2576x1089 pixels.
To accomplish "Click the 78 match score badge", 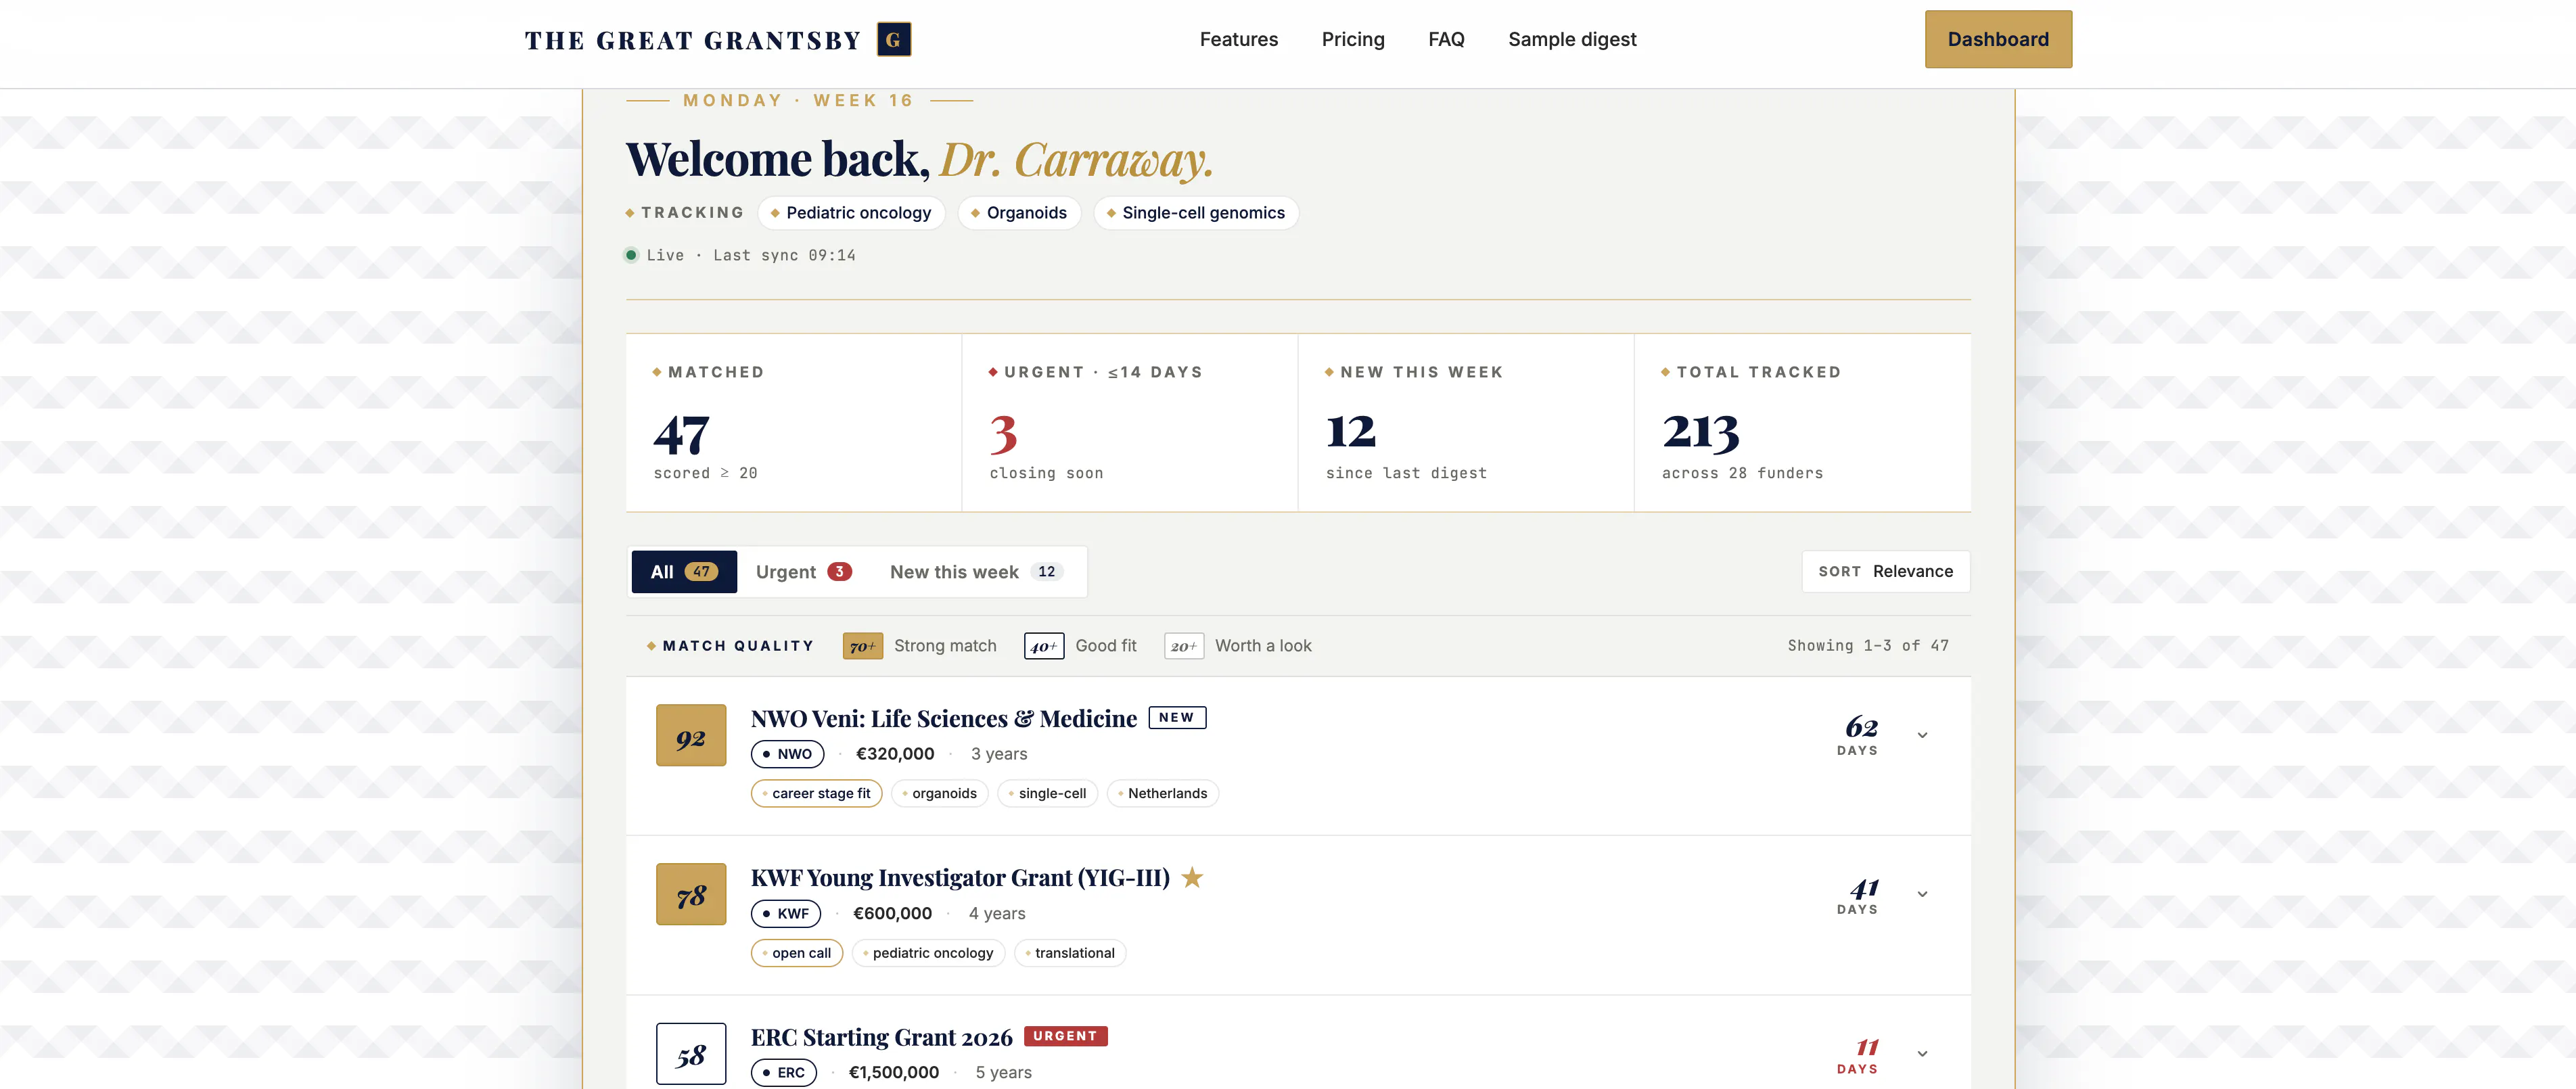I will point(691,894).
